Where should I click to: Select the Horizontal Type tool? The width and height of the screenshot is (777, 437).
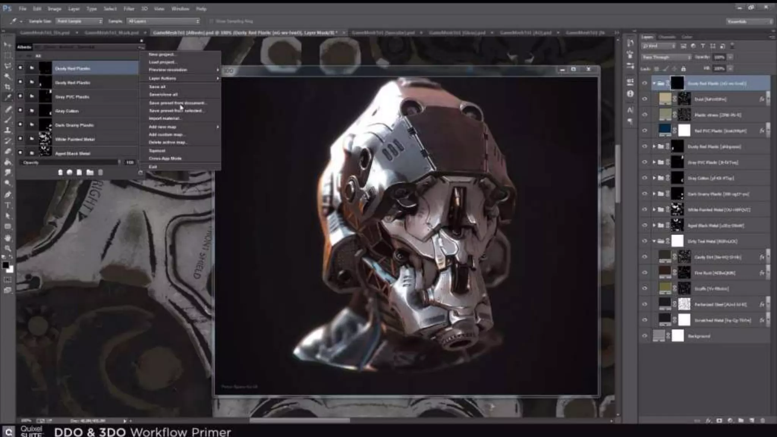7,205
